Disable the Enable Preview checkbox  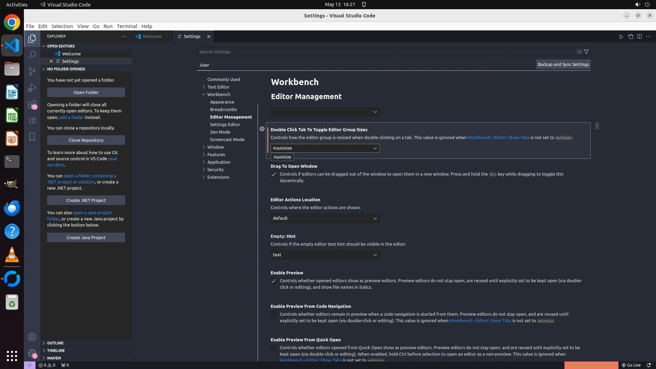click(x=274, y=281)
